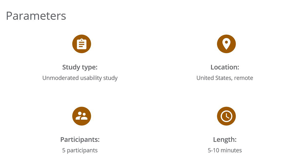Click the Participants label
This screenshot has height=165, width=290.
pos(80,140)
